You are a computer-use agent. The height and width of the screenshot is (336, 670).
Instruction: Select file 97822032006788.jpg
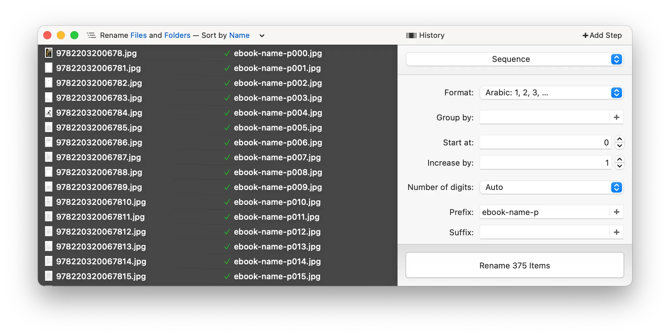[x=99, y=172]
